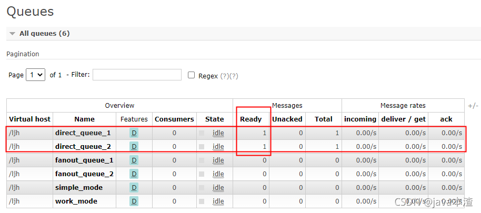
Task: Open the fanout_queue_2 queue link
Action: [84, 174]
